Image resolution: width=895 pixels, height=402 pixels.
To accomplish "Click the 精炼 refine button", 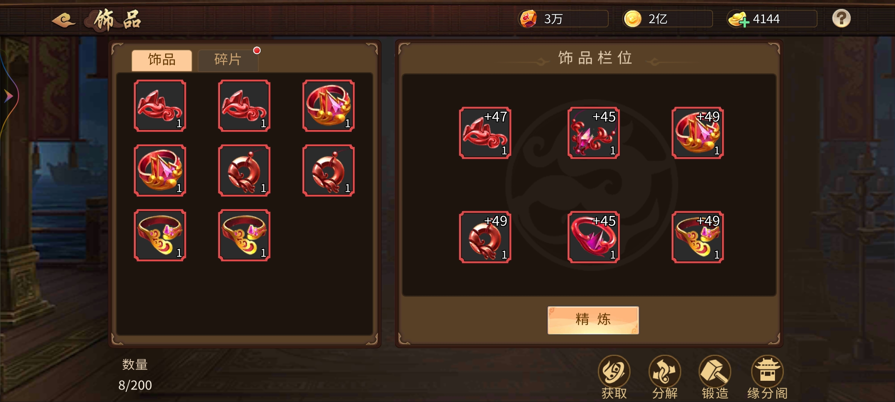I will coord(593,320).
